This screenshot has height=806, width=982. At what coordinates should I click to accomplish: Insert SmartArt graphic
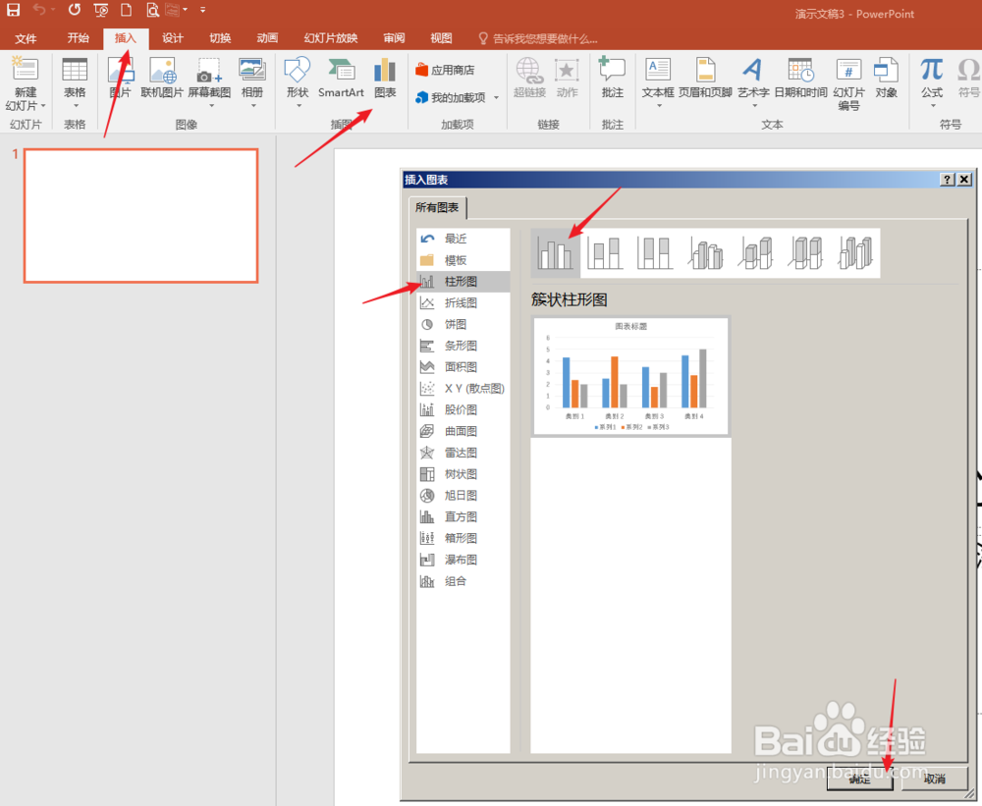(x=341, y=78)
